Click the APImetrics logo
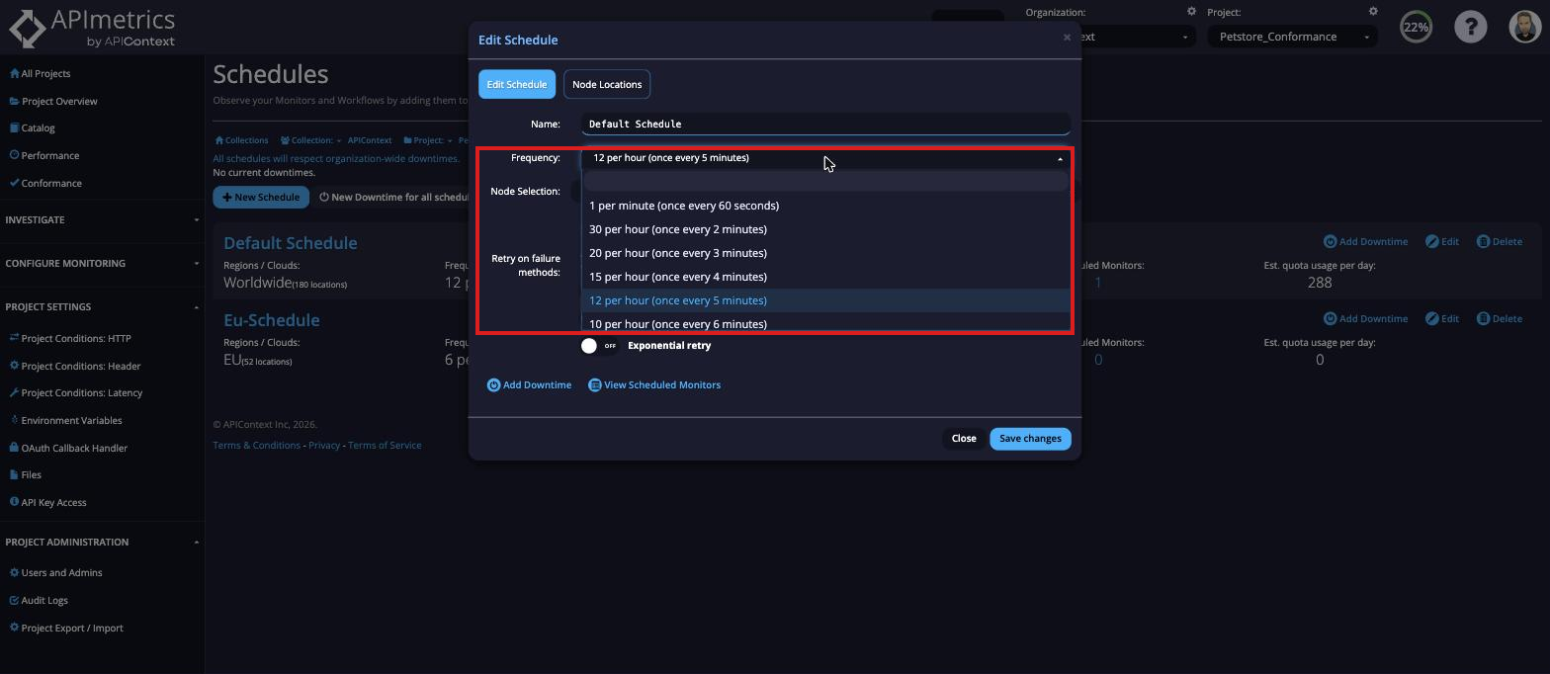 (92, 28)
